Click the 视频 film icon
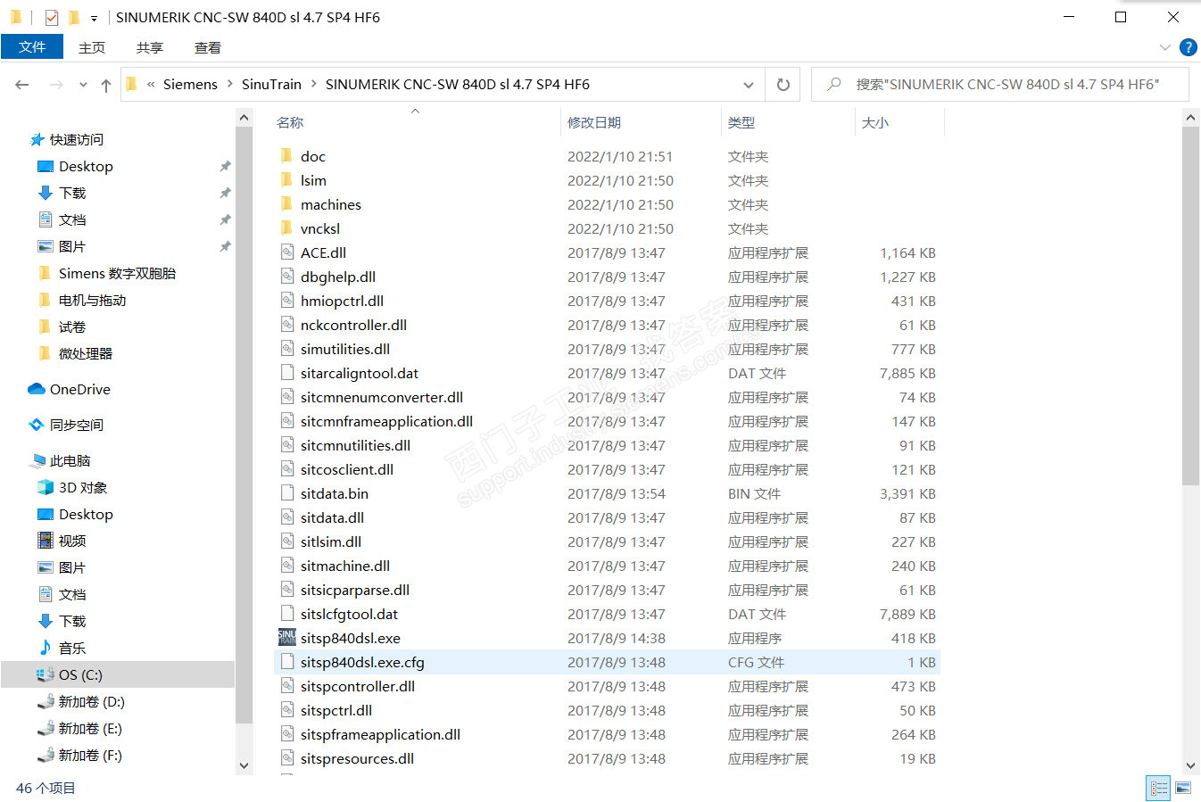 (x=46, y=541)
